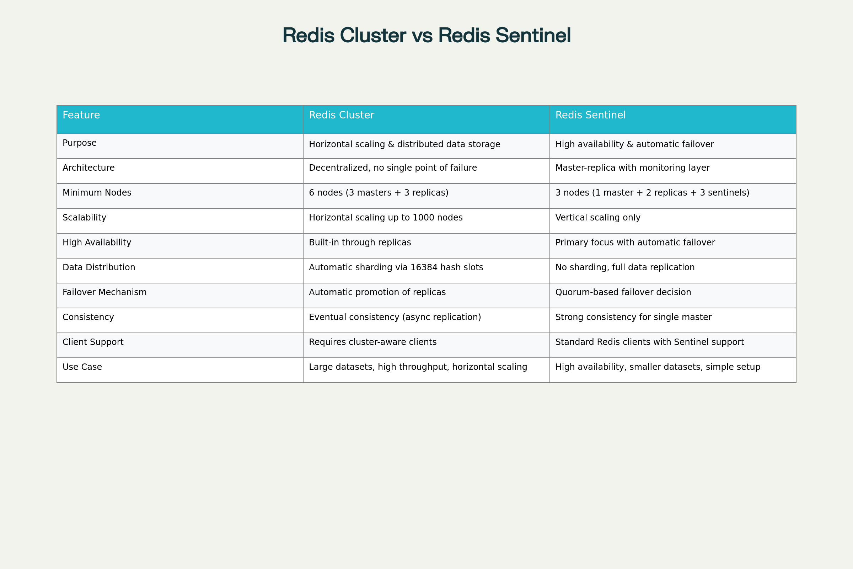Select "Master-replica with monitoring layer" cell
853x569 pixels.
633,168
